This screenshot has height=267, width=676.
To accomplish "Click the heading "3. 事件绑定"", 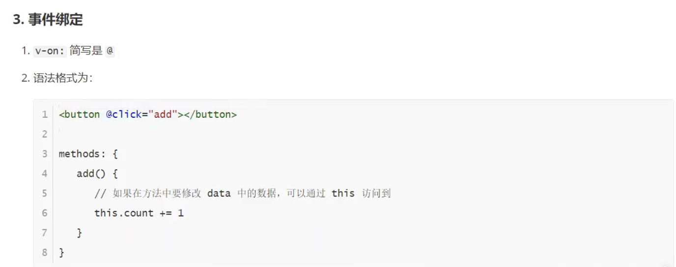I will 48,20.
